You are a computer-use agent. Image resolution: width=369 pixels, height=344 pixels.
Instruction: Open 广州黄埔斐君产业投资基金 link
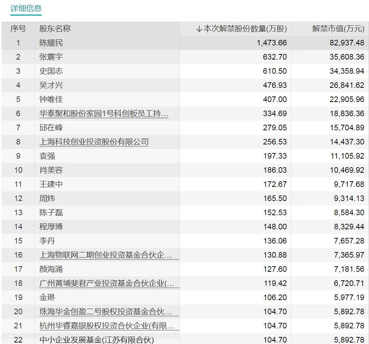[x=107, y=283]
